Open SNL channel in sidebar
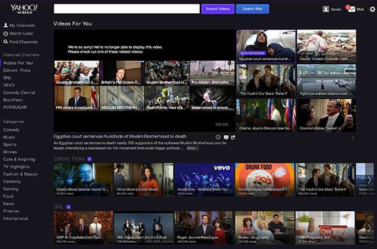Viewport: 377px width, 249px height. point(8,78)
